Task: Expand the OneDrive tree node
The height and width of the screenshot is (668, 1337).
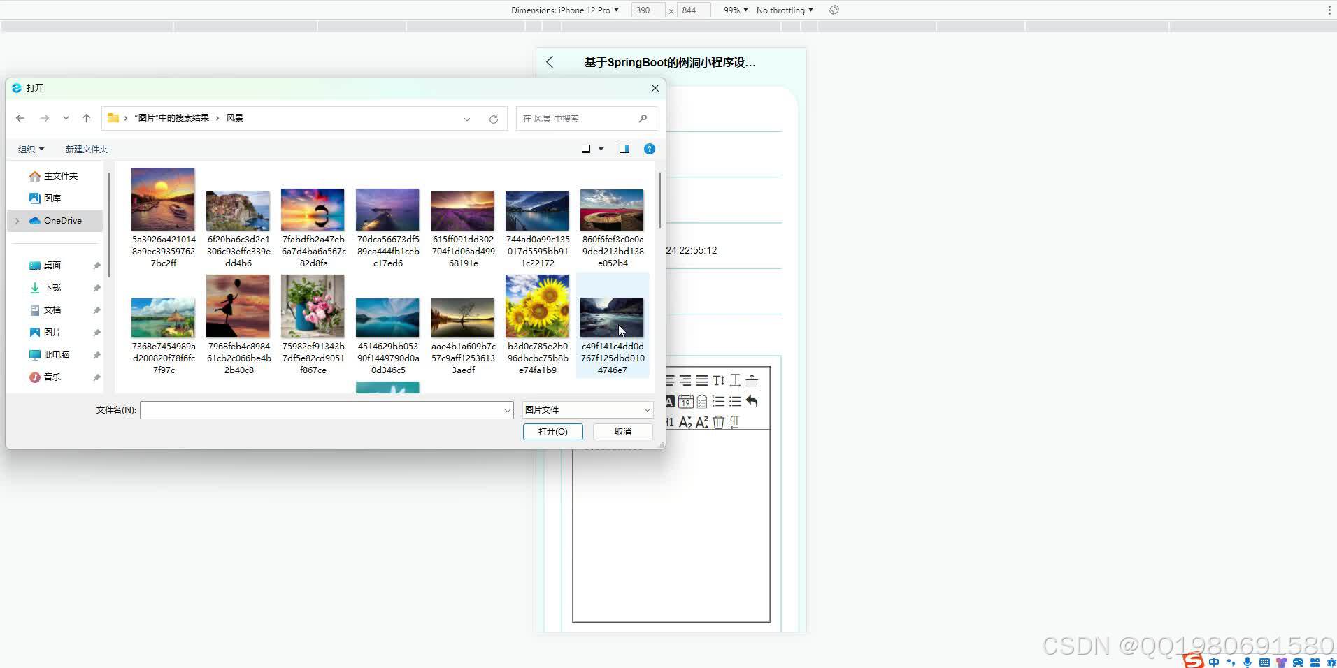Action: (17, 221)
